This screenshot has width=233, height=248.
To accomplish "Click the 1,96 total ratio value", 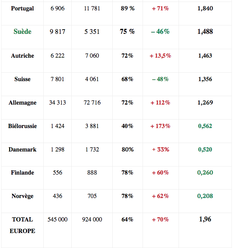I will [x=205, y=219].
